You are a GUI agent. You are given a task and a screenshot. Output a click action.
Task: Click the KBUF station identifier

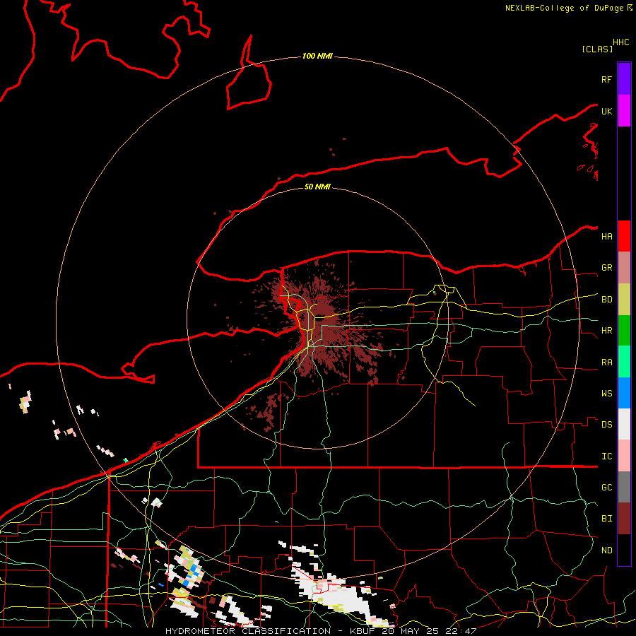point(363,631)
